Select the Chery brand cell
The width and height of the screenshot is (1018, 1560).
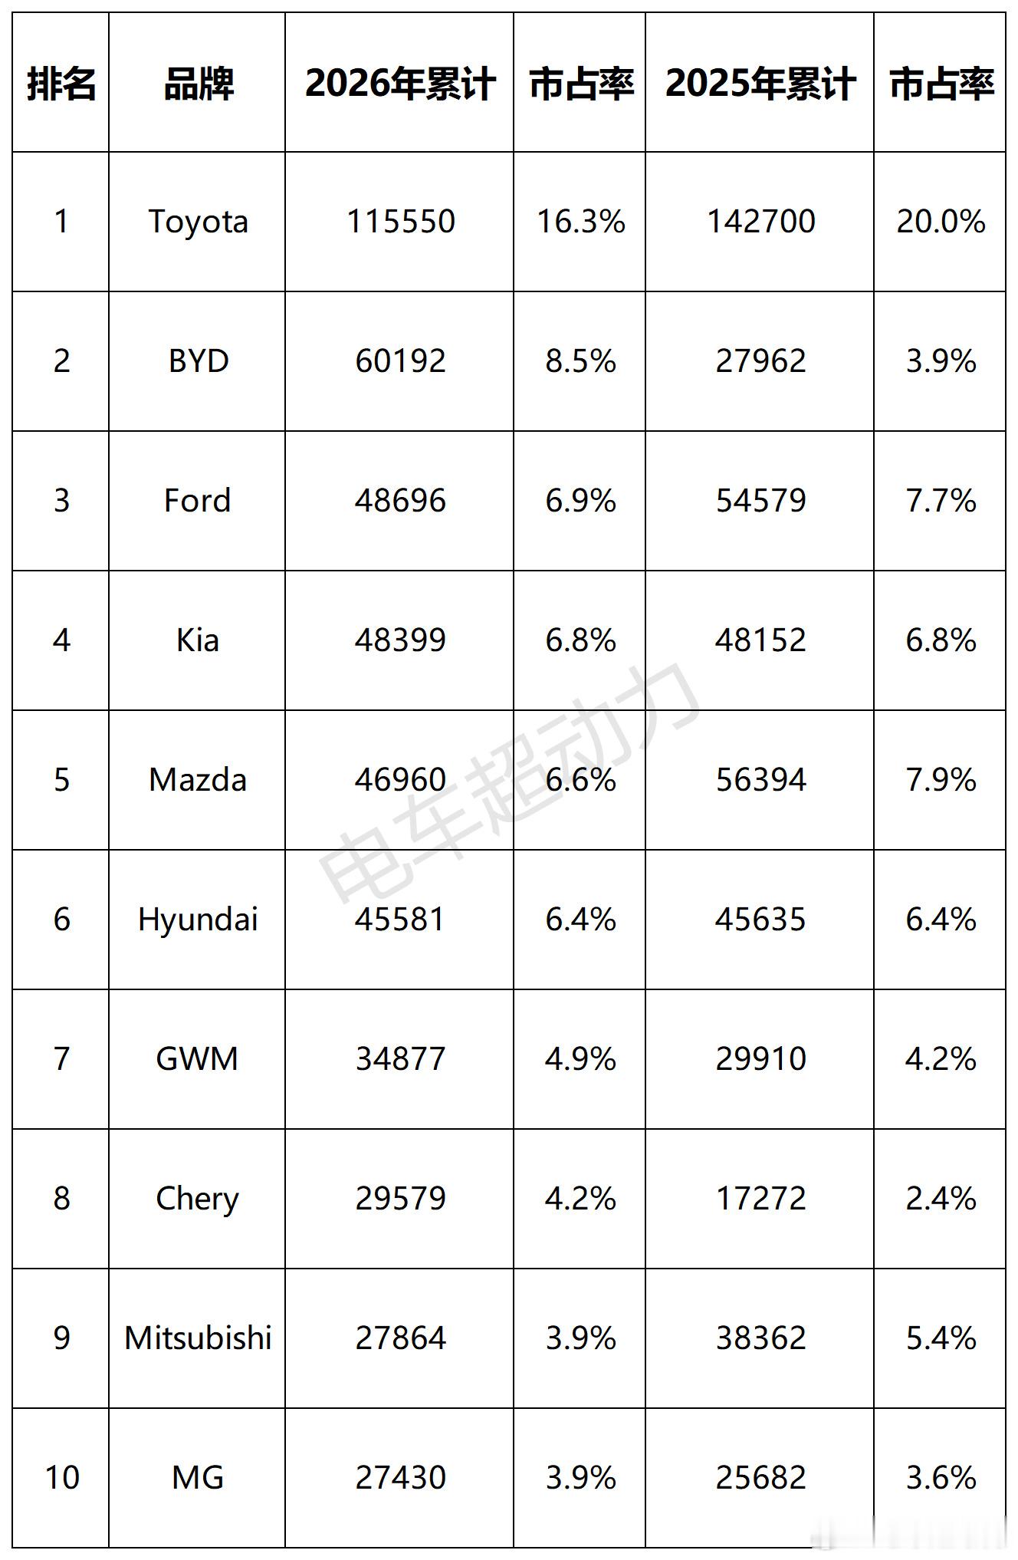[x=197, y=1199]
